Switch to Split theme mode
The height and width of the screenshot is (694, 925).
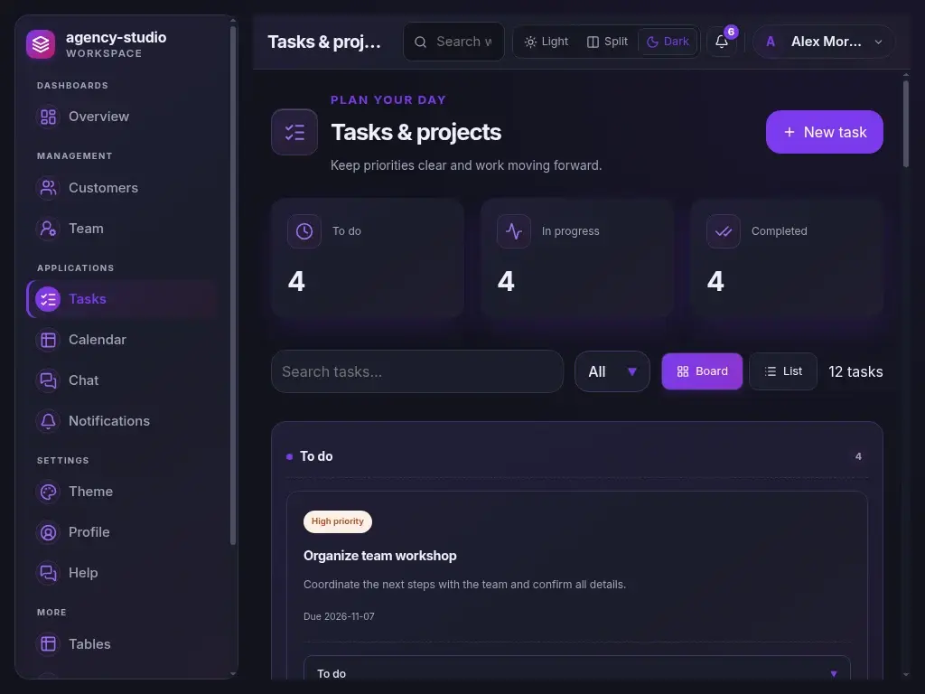click(607, 42)
